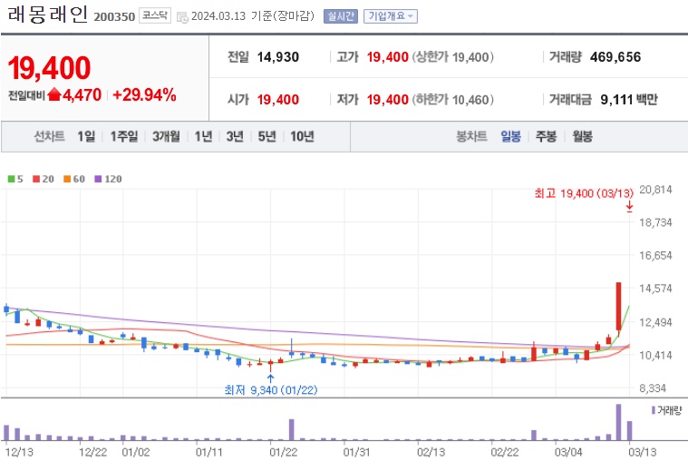Click the 상한가 19,400 text
This screenshot has height=462, width=688.
tap(452, 57)
